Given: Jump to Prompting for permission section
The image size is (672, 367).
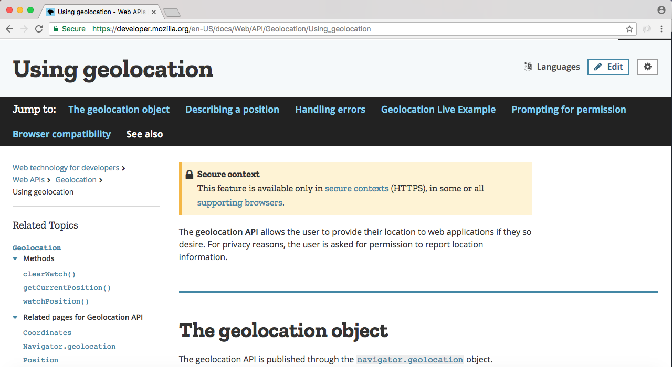Looking at the screenshot, I should [x=569, y=110].
